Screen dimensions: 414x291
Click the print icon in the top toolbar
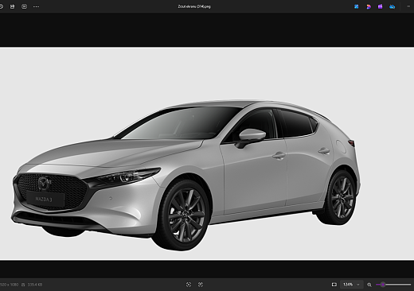tap(1, 6)
